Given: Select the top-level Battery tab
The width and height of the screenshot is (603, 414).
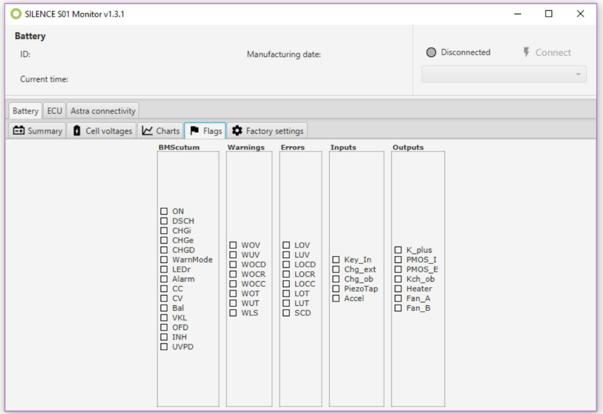Looking at the screenshot, I should pos(26,111).
